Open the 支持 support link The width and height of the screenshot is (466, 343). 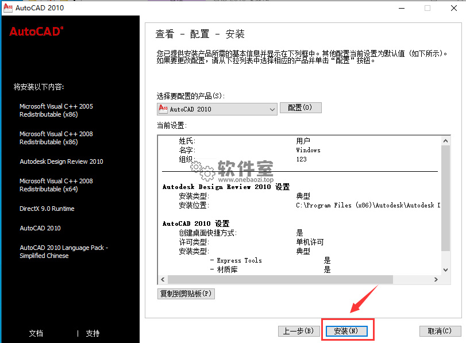[93, 333]
